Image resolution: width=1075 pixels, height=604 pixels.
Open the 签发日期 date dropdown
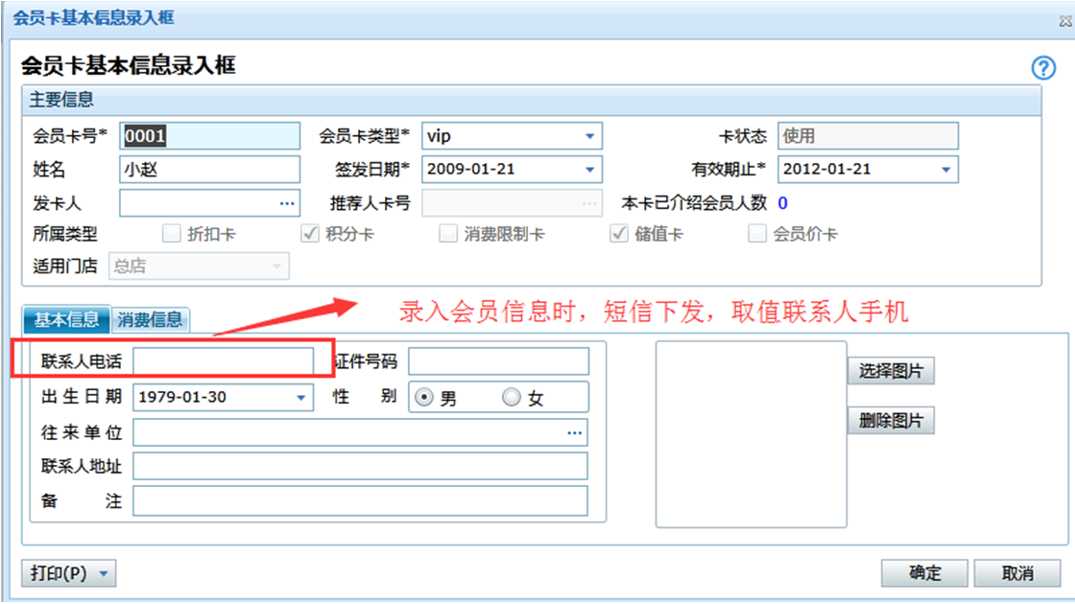[589, 169]
